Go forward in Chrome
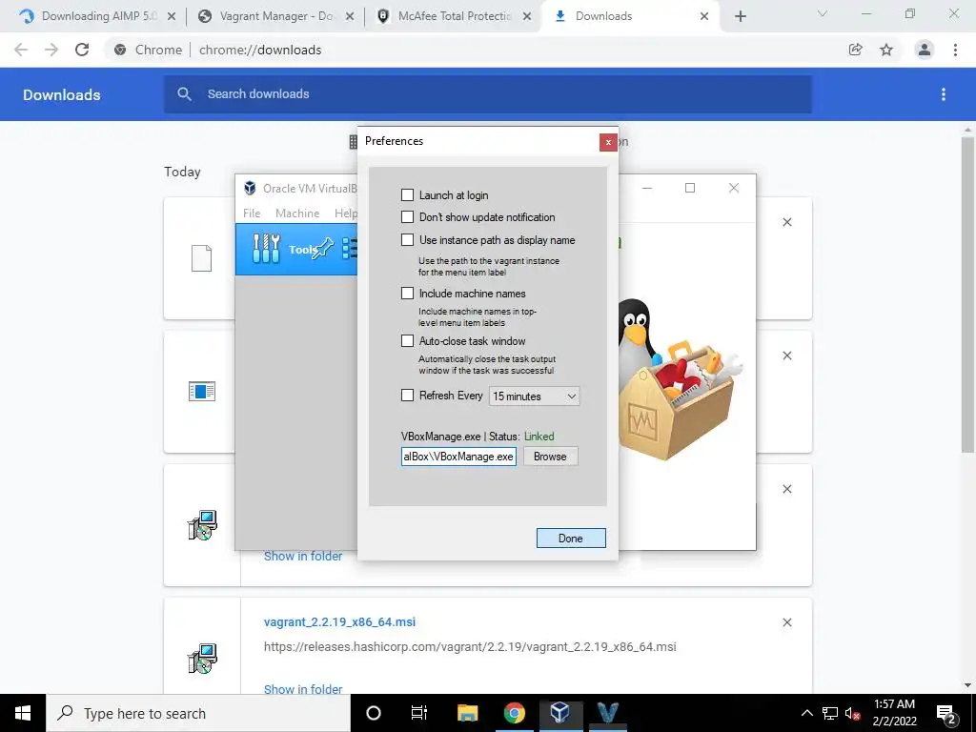This screenshot has height=732, width=976. [51, 50]
